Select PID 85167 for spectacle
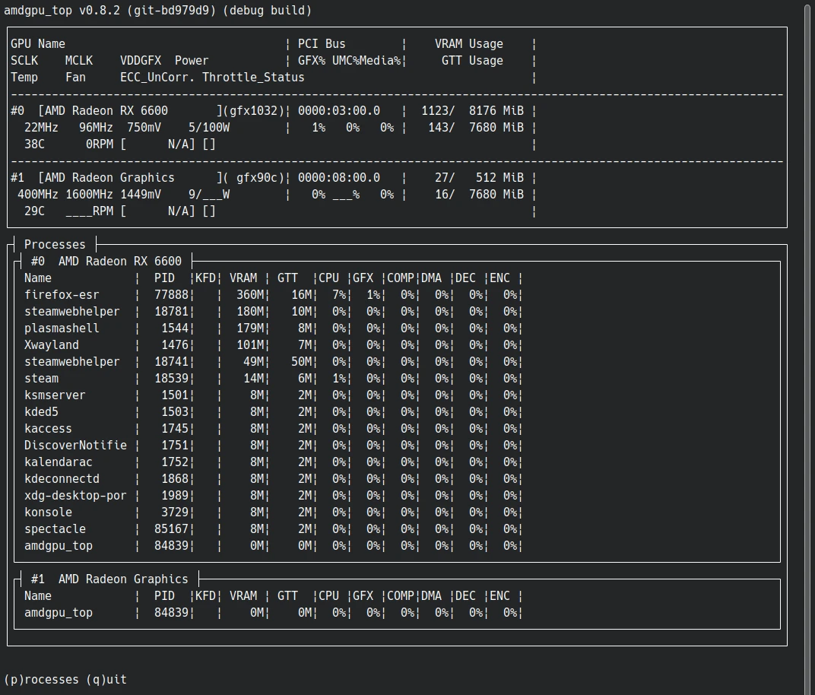Viewport: 815px width, 695px height. 171,529
